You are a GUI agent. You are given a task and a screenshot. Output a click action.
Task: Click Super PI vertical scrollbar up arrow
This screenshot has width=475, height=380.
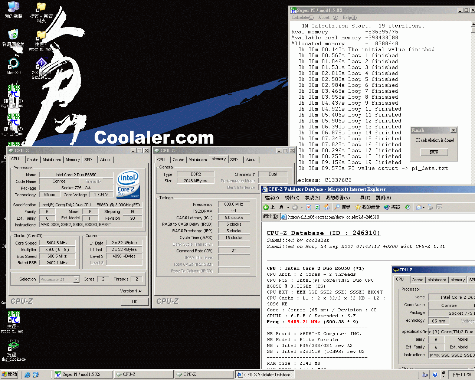coord(473,24)
